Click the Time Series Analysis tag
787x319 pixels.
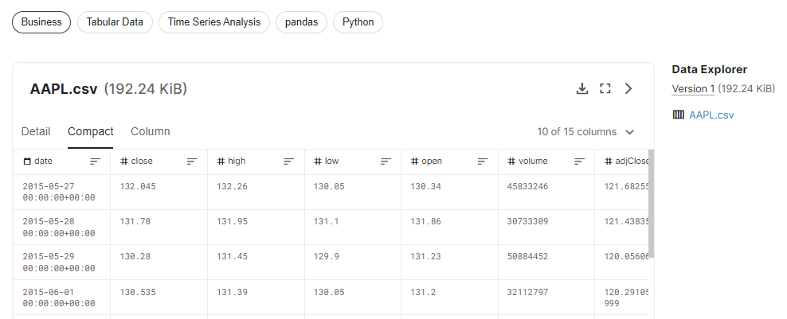pyautogui.click(x=214, y=22)
